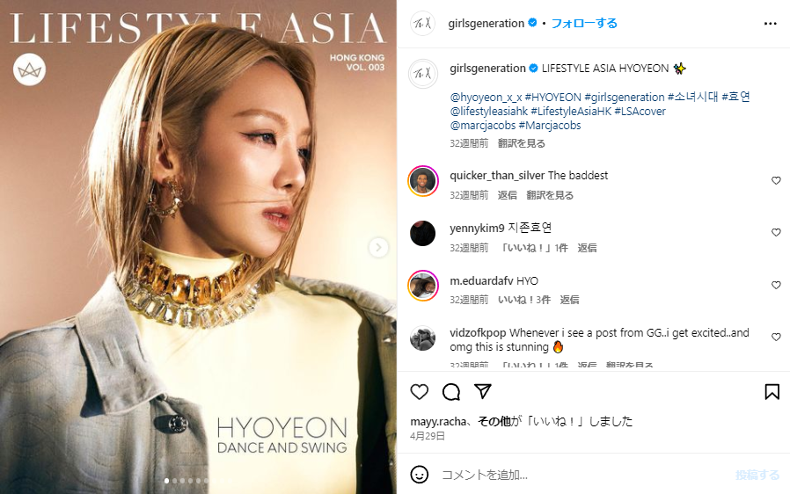The height and width of the screenshot is (494, 790).
Task: Advance to next carousel photo arrow
Action: [378, 247]
